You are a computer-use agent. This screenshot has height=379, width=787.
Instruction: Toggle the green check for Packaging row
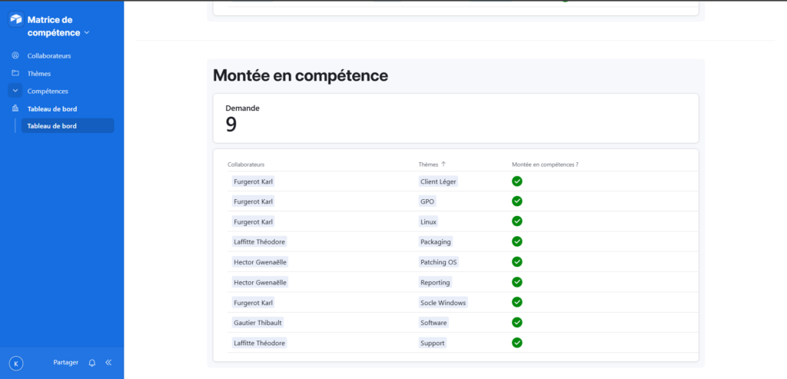point(517,241)
